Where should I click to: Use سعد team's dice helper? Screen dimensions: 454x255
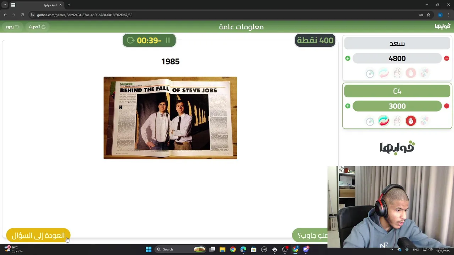(425, 73)
